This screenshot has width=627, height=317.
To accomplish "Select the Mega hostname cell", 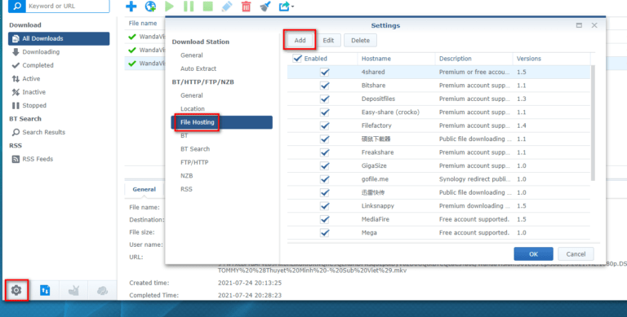I will pyautogui.click(x=369, y=232).
